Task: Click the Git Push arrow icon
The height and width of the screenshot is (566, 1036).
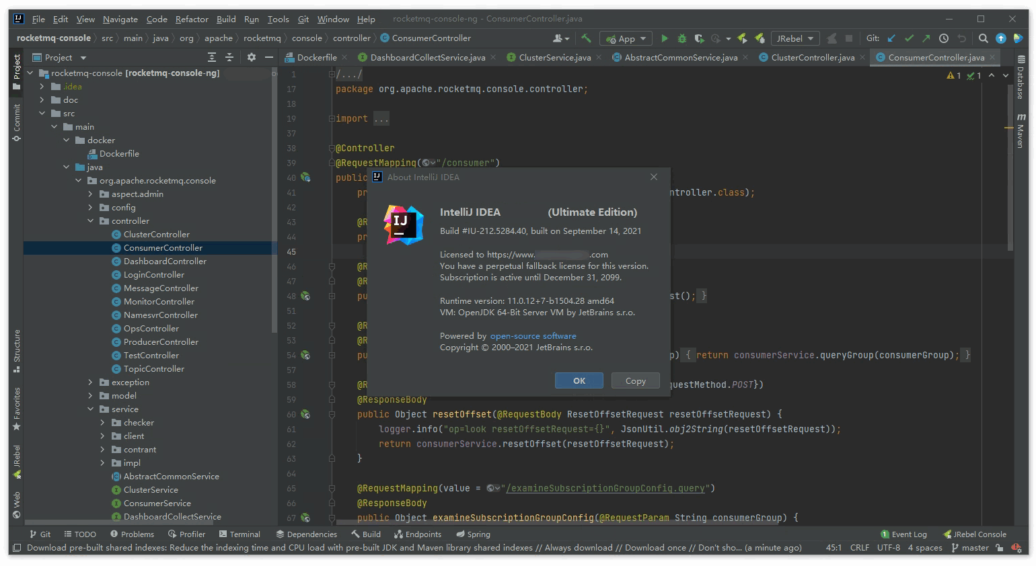Action: (x=926, y=38)
